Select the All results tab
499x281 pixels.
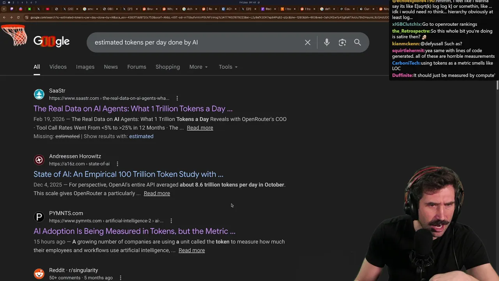[x=37, y=67]
